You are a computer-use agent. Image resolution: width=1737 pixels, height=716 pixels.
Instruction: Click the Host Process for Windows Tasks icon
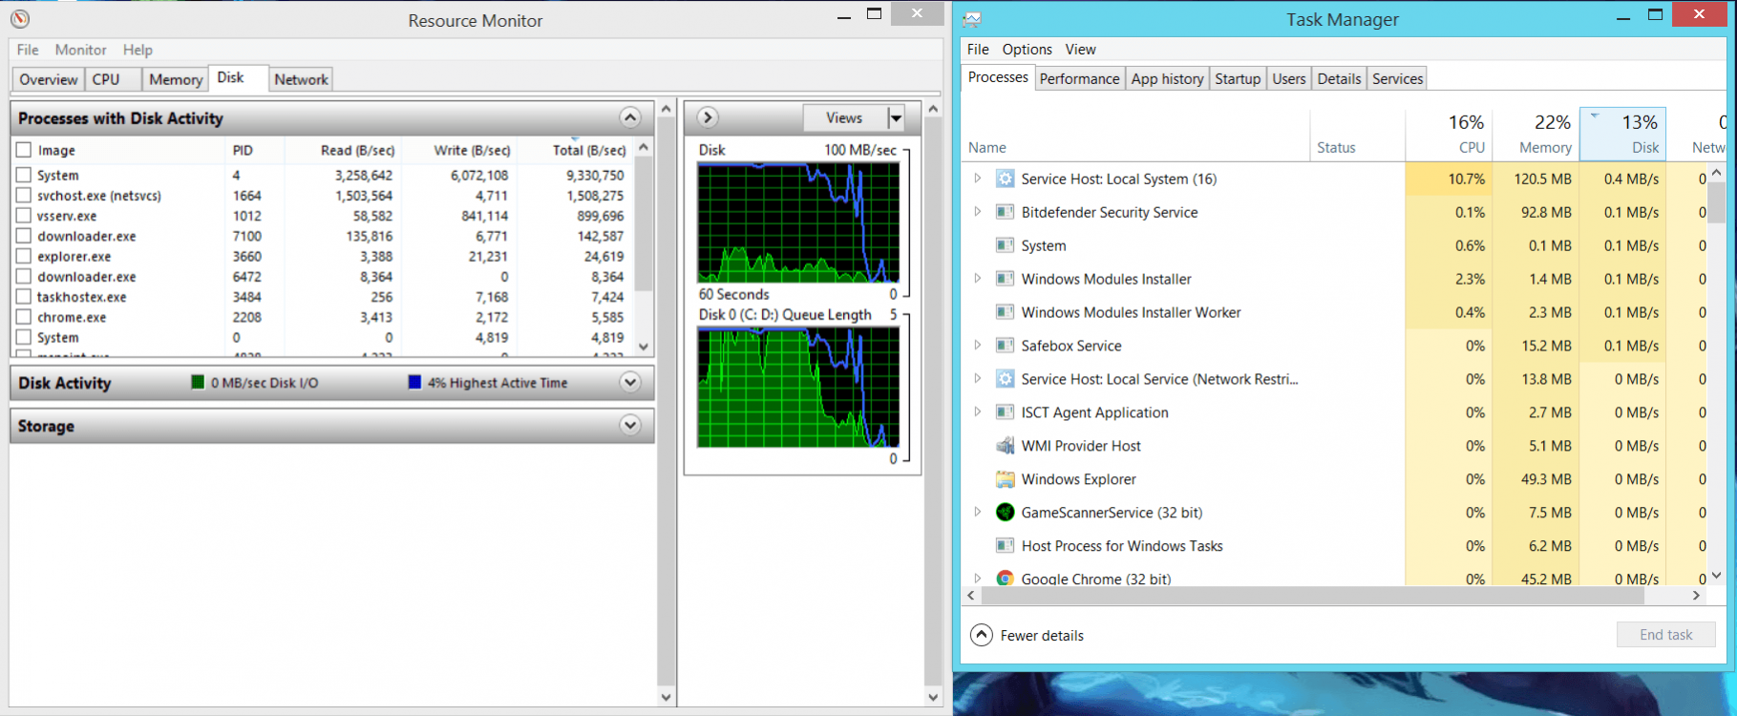[x=1005, y=546]
